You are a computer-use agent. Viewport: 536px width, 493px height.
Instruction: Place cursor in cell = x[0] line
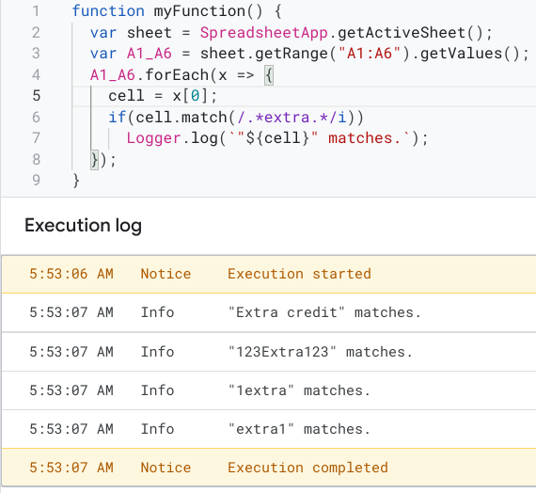163,96
